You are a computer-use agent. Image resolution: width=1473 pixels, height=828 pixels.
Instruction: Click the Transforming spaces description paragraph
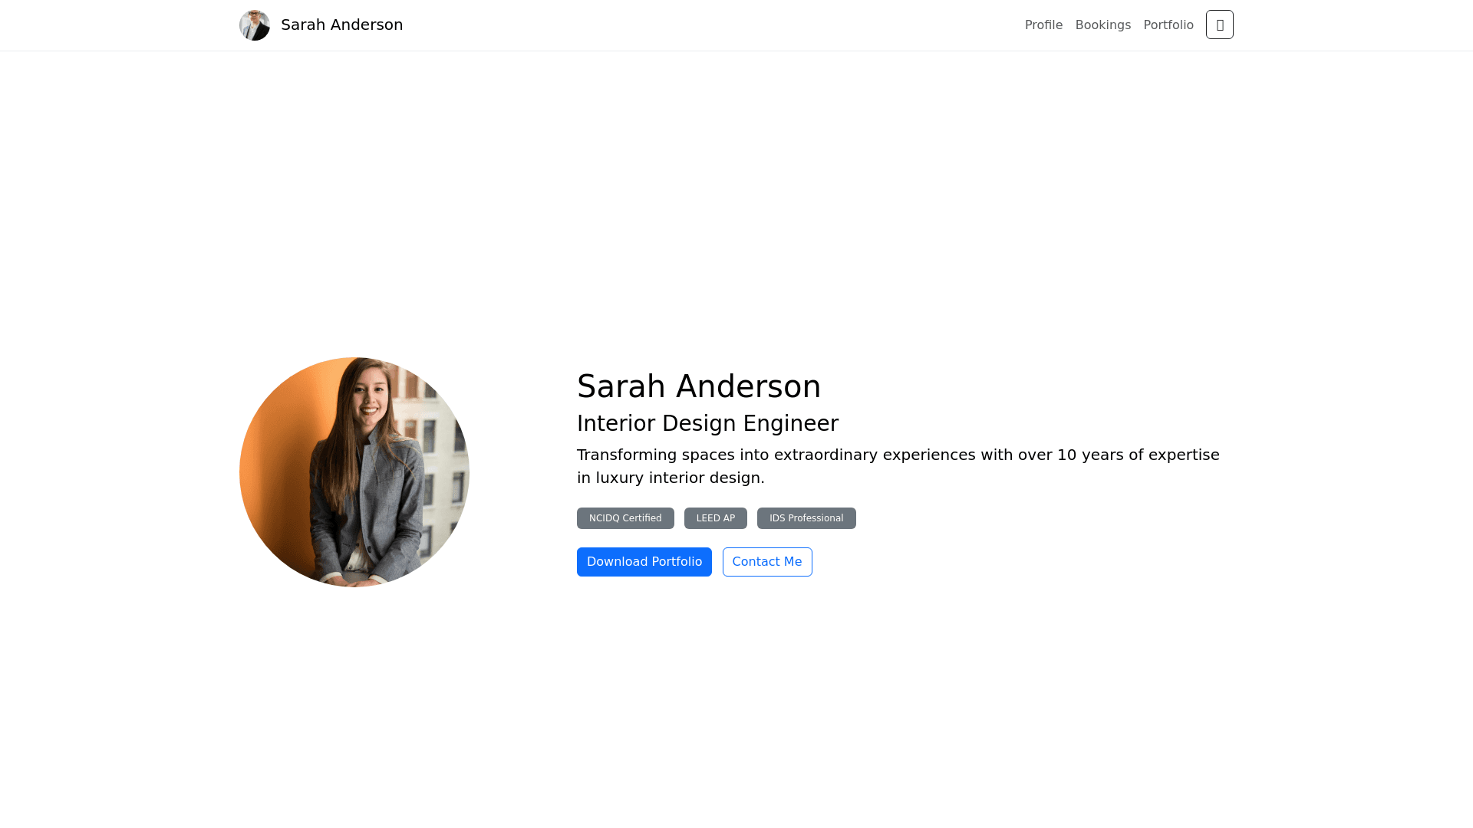click(x=844, y=455)
